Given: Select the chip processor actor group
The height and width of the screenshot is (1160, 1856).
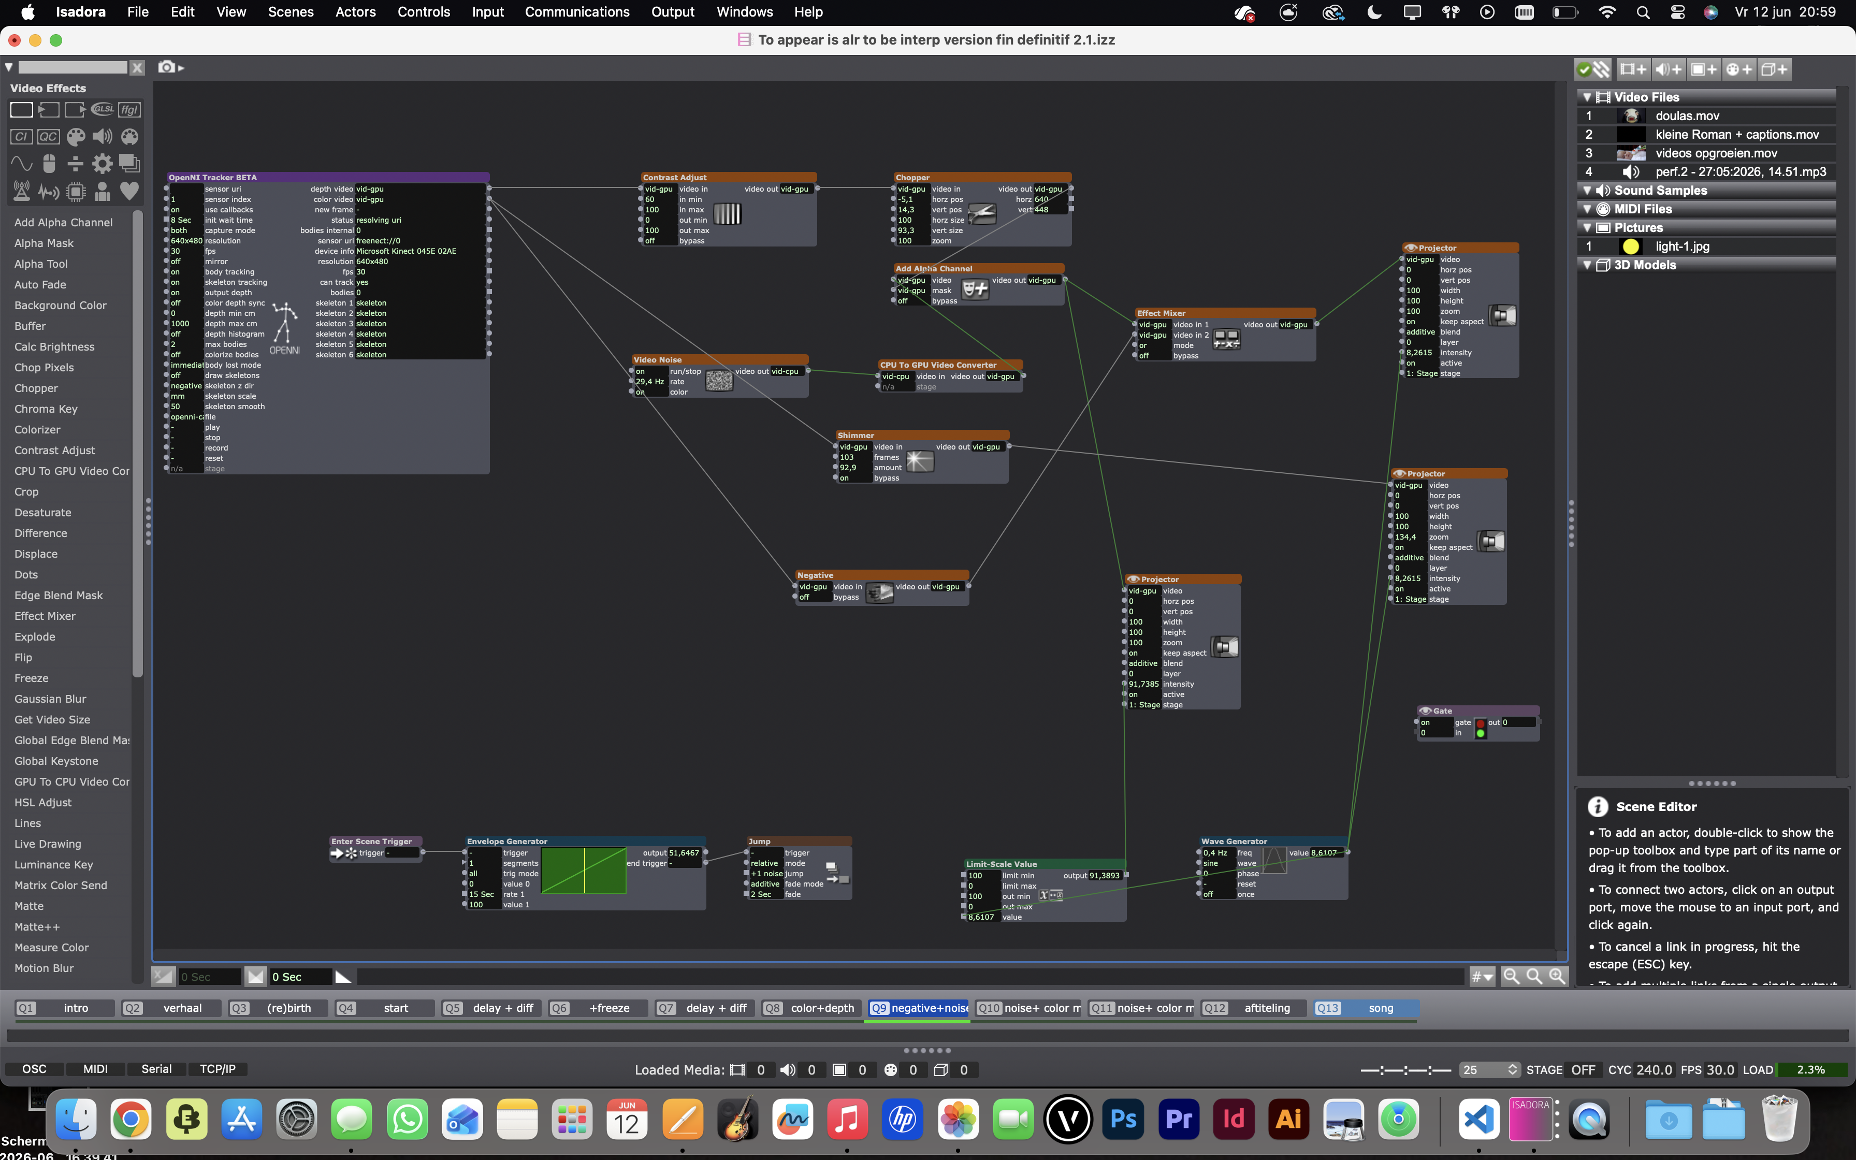Looking at the screenshot, I should (75, 191).
